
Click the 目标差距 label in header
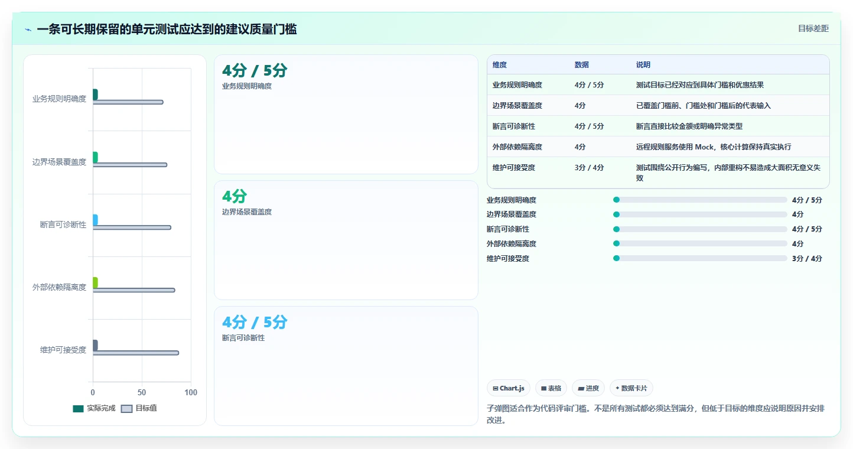click(x=813, y=28)
